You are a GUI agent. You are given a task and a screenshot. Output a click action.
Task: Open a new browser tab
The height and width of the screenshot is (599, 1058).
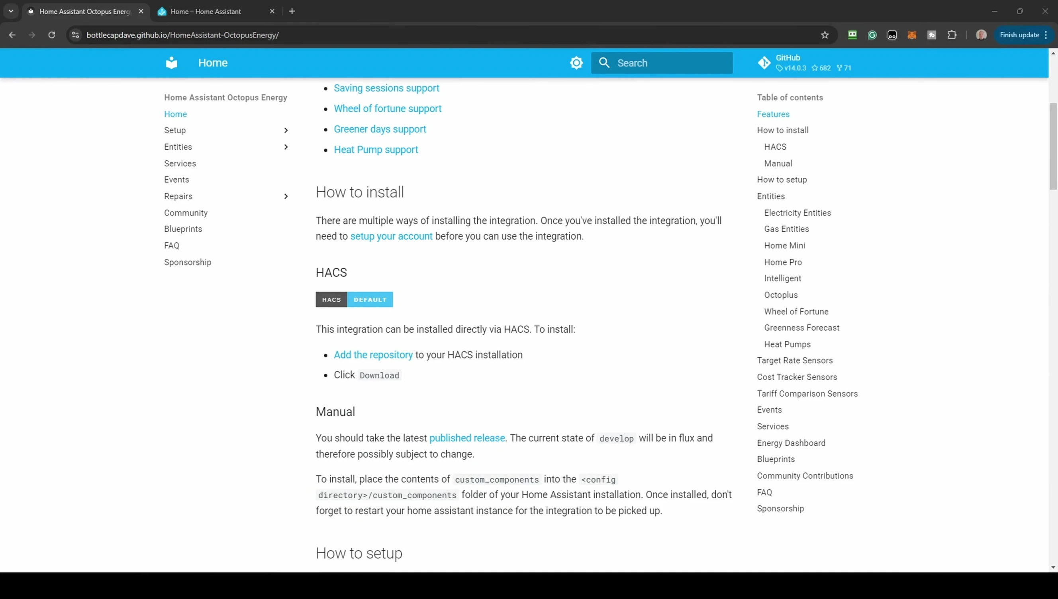click(292, 11)
